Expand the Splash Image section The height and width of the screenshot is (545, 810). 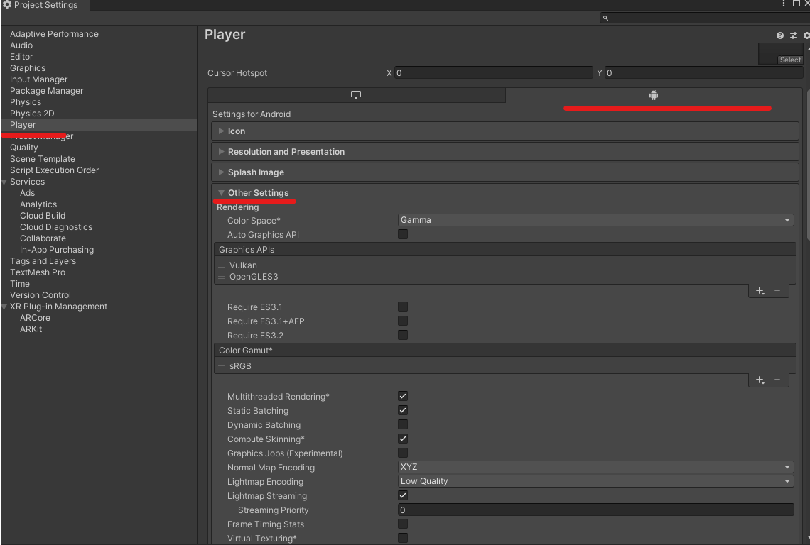(x=505, y=172)
